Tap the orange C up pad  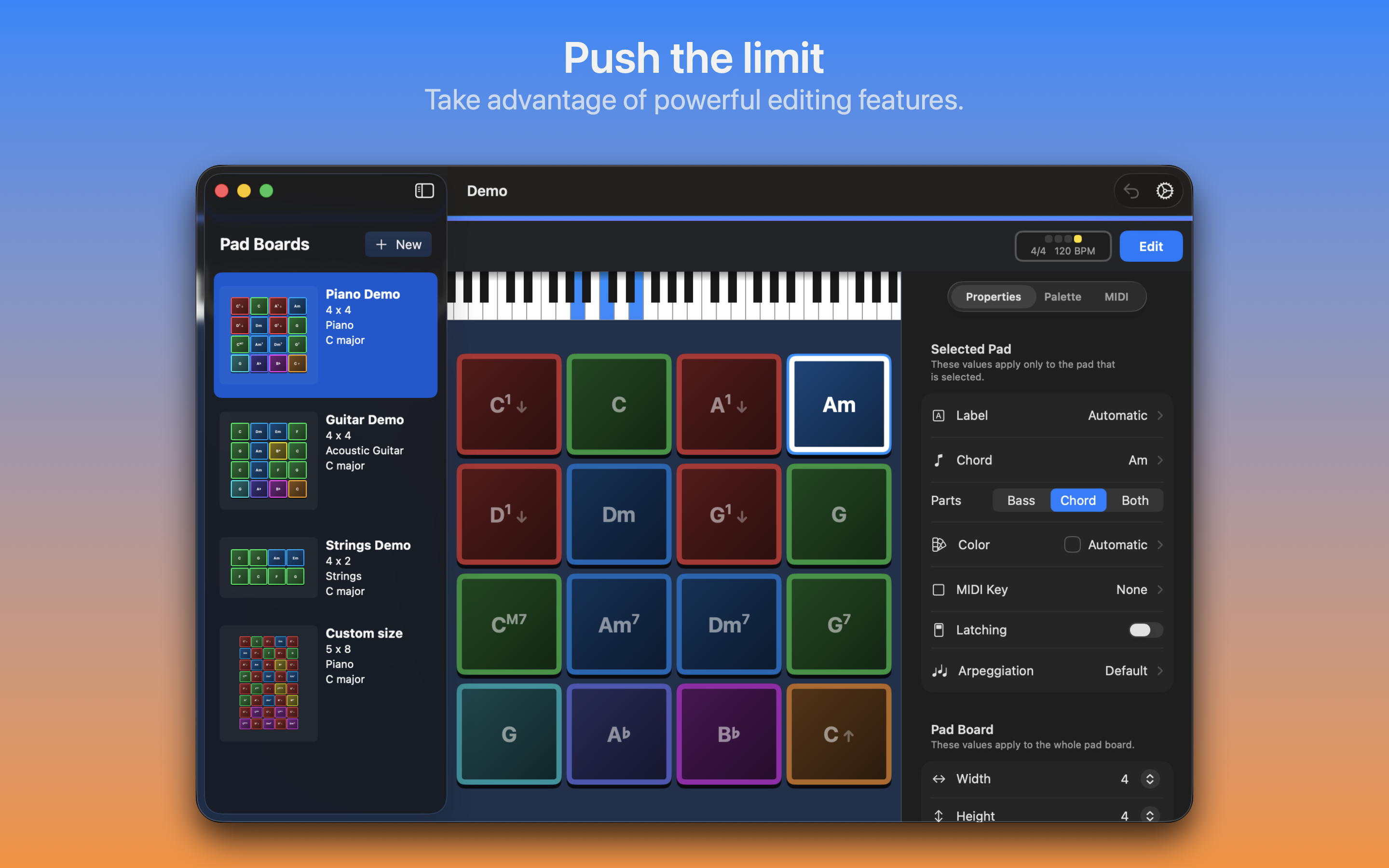pos(839,734)
